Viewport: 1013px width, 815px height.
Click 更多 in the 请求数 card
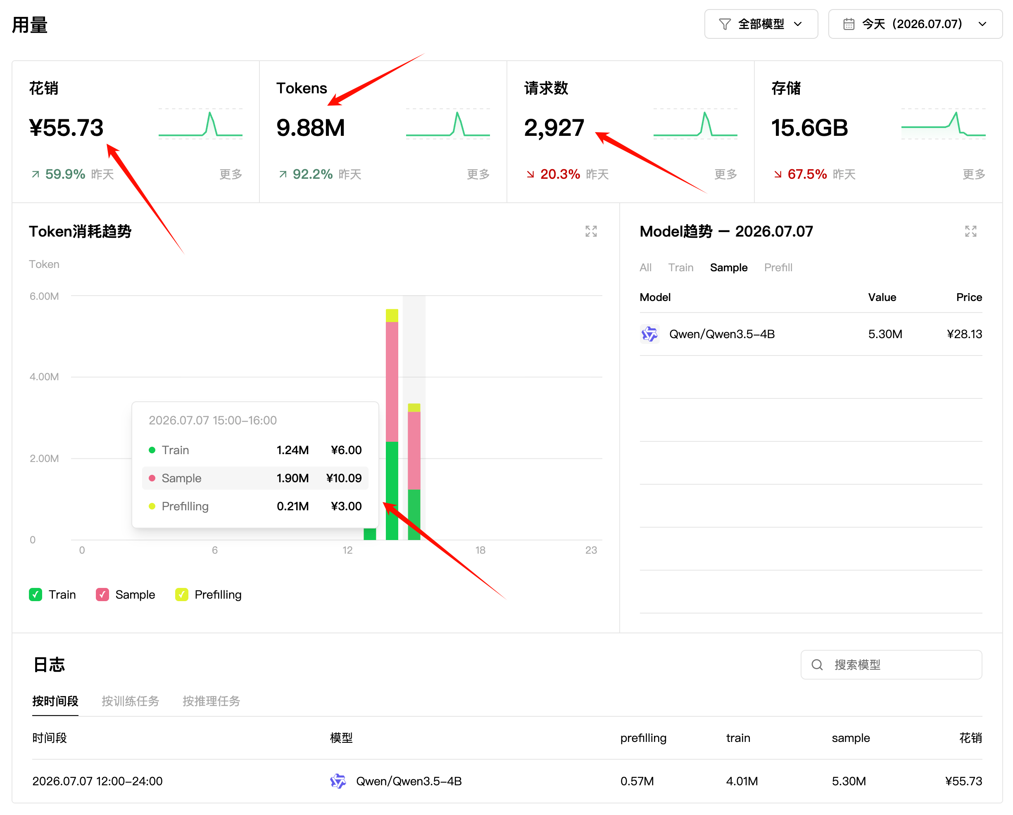pyautogui.click(x=726, y=174)
